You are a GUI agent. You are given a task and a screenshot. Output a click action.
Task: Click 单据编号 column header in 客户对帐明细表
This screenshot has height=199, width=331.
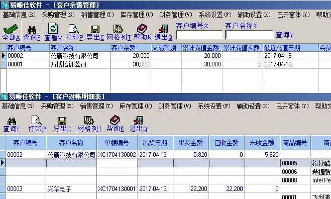point(117,143)
